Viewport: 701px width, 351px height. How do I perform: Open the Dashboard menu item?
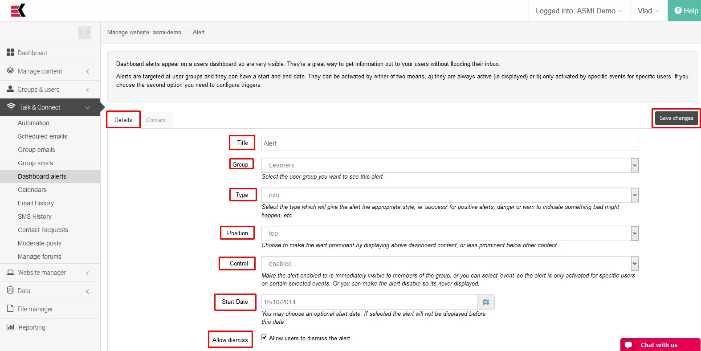coord(50,53)
